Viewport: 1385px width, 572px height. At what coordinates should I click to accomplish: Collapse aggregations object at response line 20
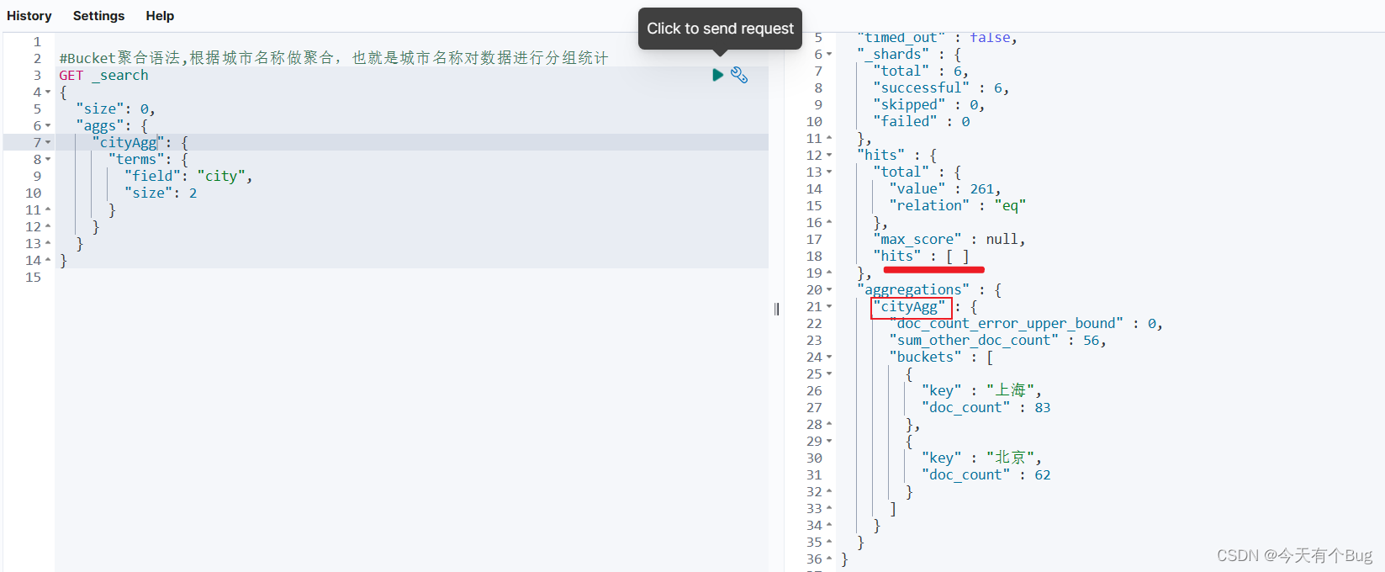(829, 289)
